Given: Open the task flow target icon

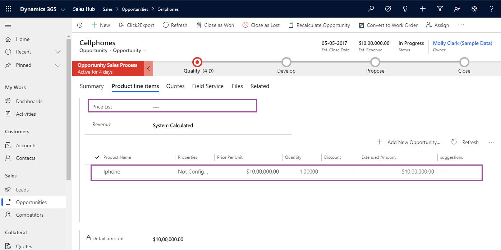Looking at the screenshot, I should pos(388,9).
